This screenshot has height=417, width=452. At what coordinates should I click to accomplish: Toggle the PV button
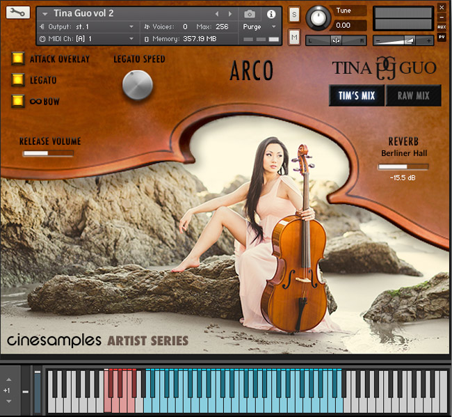442,37
